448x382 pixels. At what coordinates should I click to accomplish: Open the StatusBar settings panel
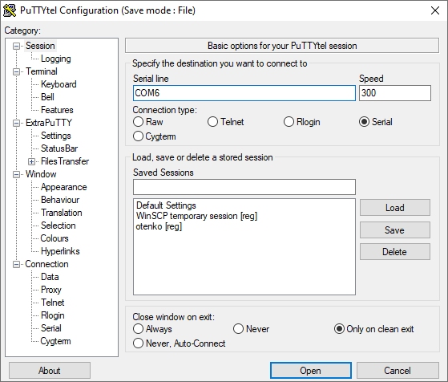click(x=59, y=148)
